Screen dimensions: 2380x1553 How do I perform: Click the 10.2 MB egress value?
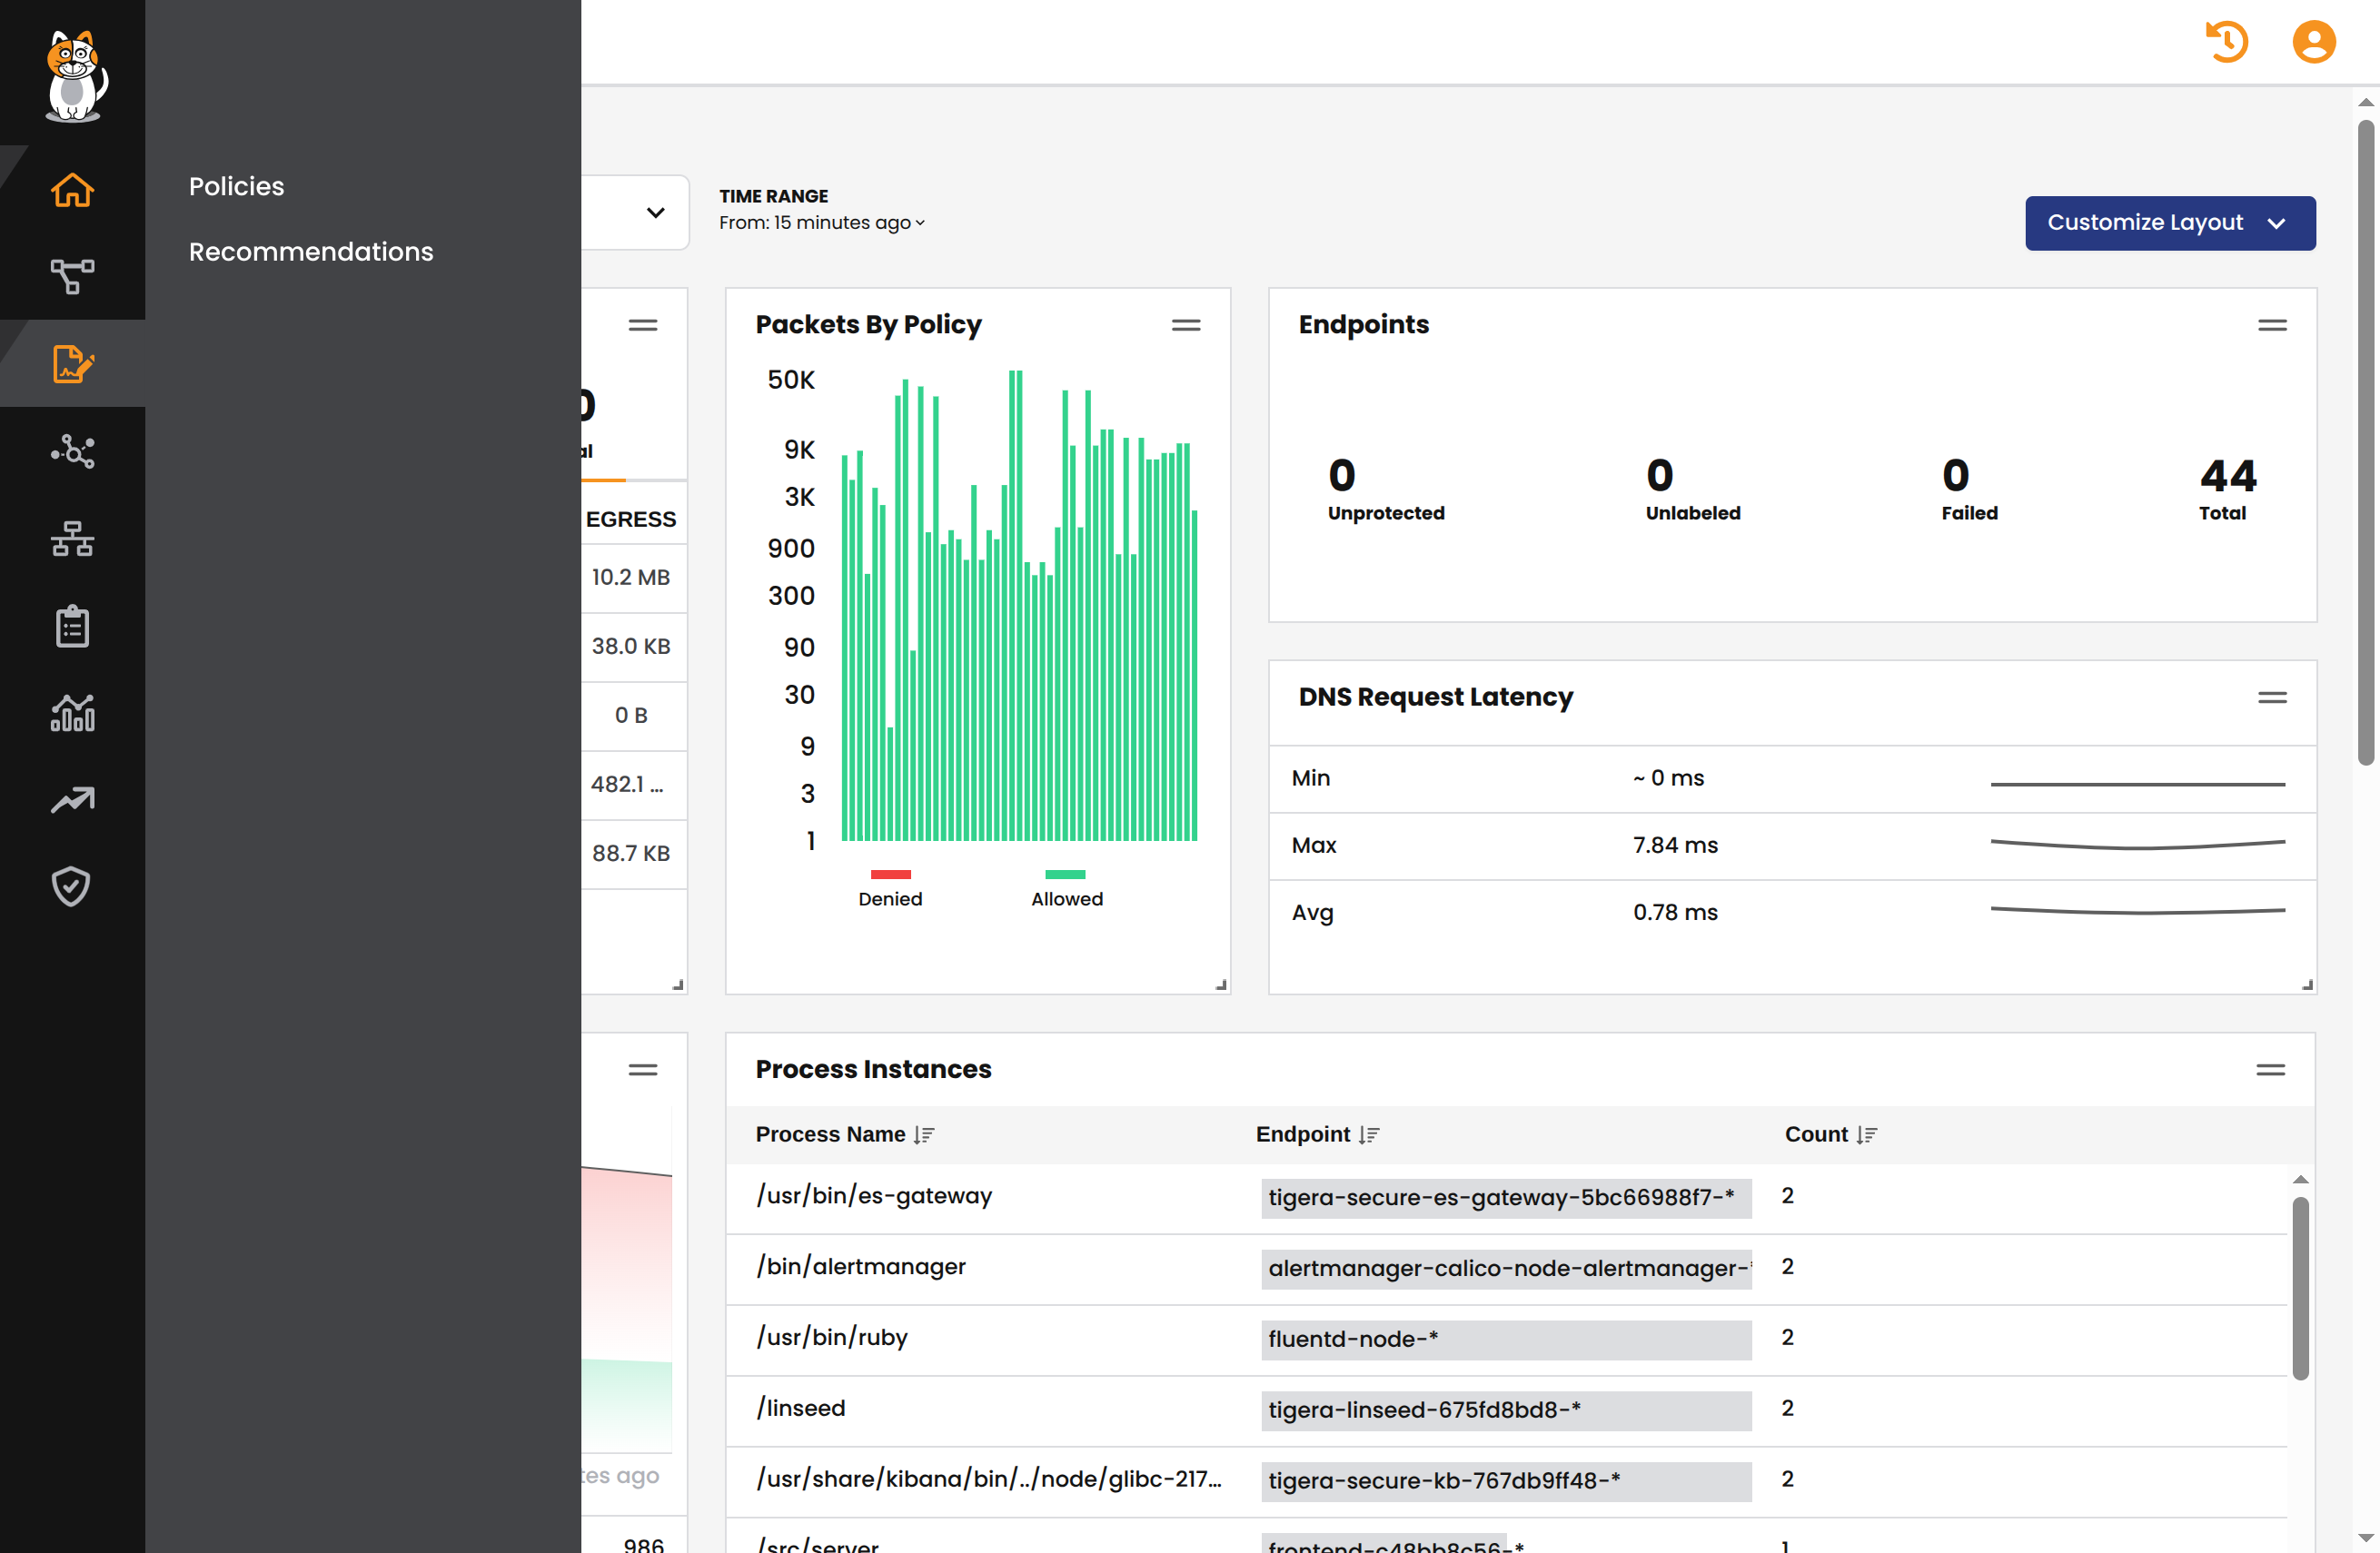[631, 577]
